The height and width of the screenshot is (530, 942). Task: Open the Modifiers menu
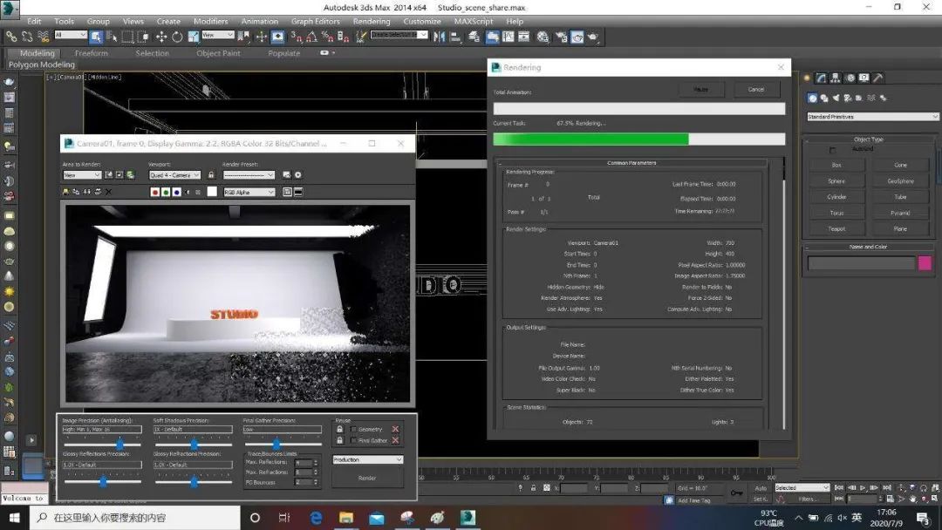point(210,21)
